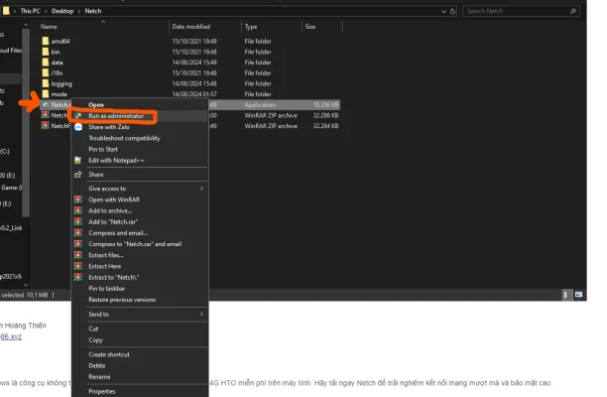Click the mode folder icon
This screenshot has width=607, height=397.
(46, 93)
